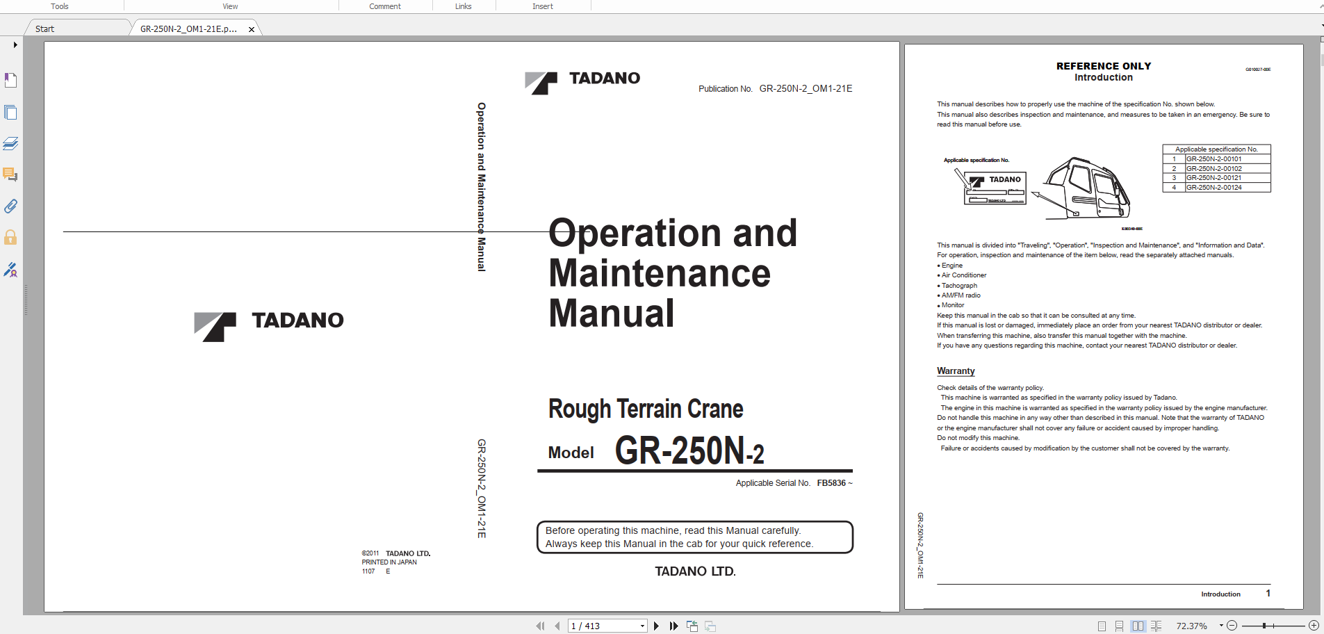Open the Bookmarks panel icon
This screenshot has height=634, width=1324.
pos(10,80)
